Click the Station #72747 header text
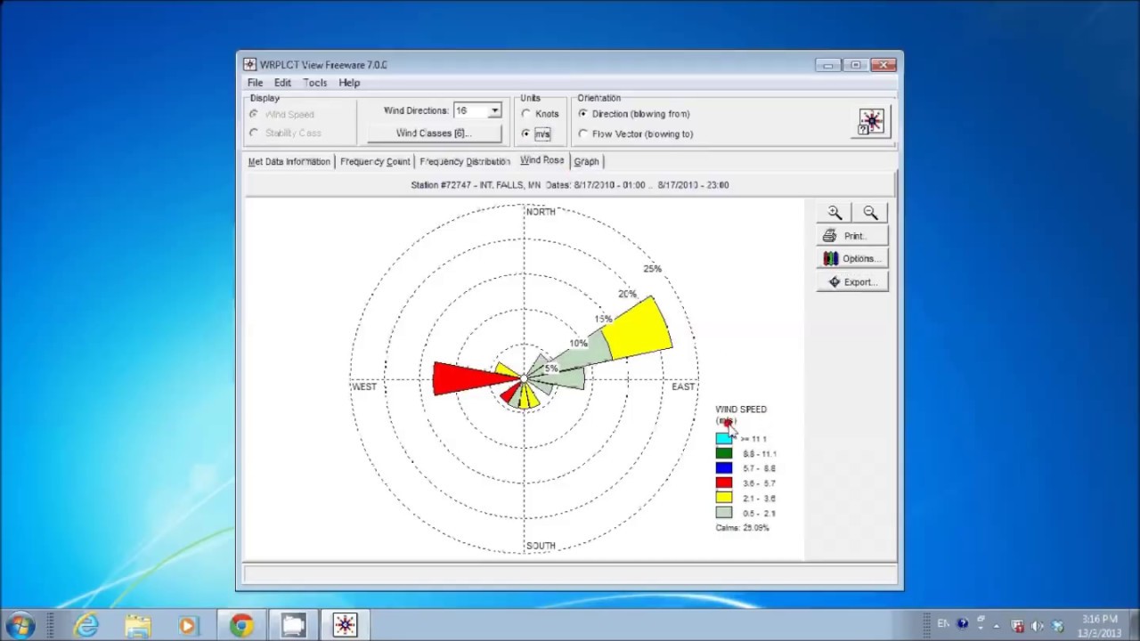This screenshot has width=1140, height=641. (570, 185)
